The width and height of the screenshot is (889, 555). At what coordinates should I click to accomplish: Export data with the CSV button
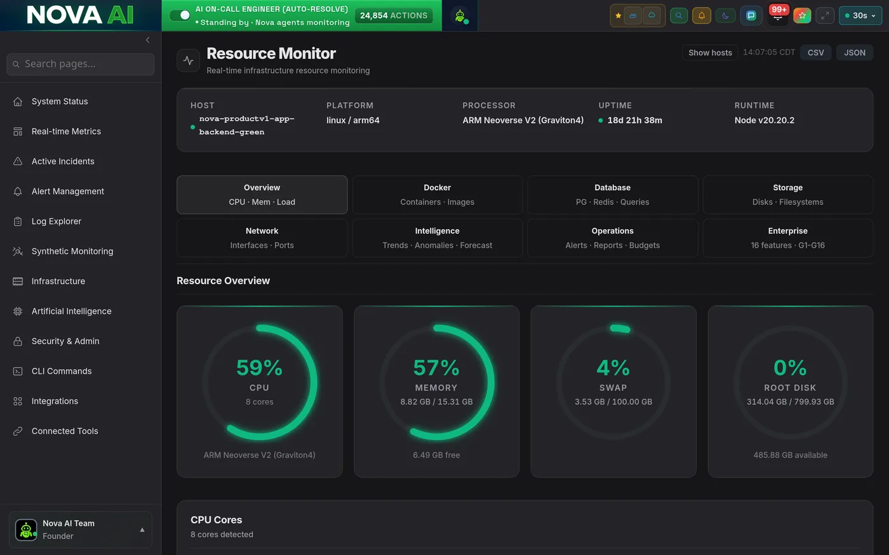[816, 53]
